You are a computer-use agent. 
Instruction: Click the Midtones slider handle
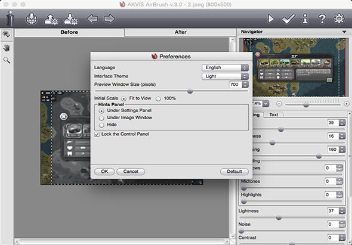click(244, 188)
